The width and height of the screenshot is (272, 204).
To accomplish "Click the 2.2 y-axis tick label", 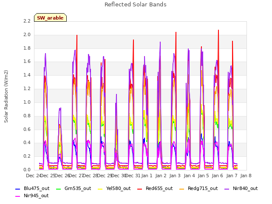I will [x=27, y=21].
